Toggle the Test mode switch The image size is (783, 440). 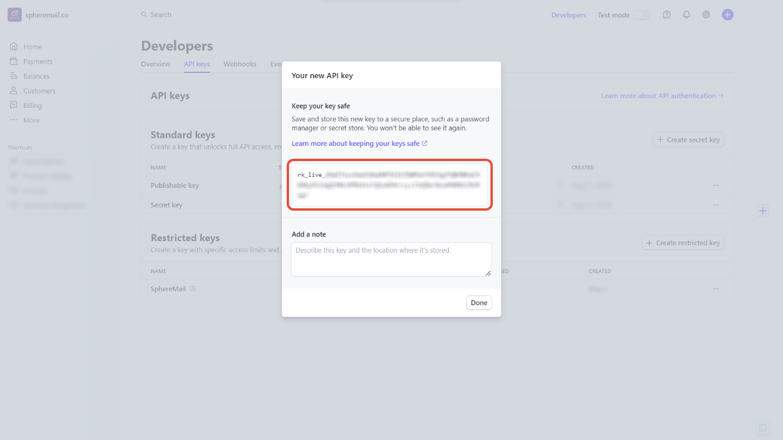click(642, 15)
